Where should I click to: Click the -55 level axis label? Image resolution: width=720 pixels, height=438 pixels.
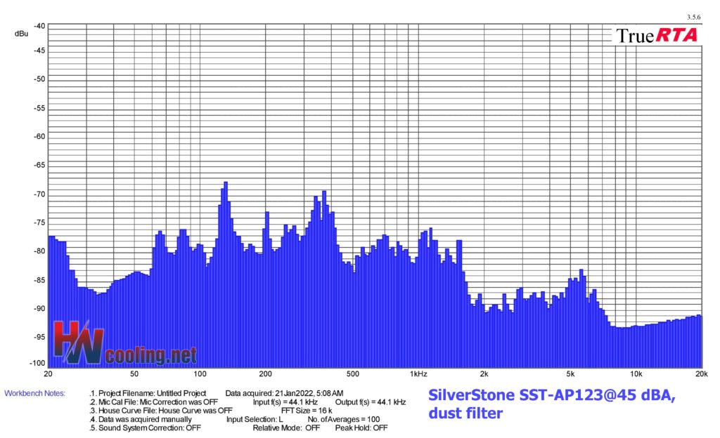pyautogui.click(x=39, y=108)
